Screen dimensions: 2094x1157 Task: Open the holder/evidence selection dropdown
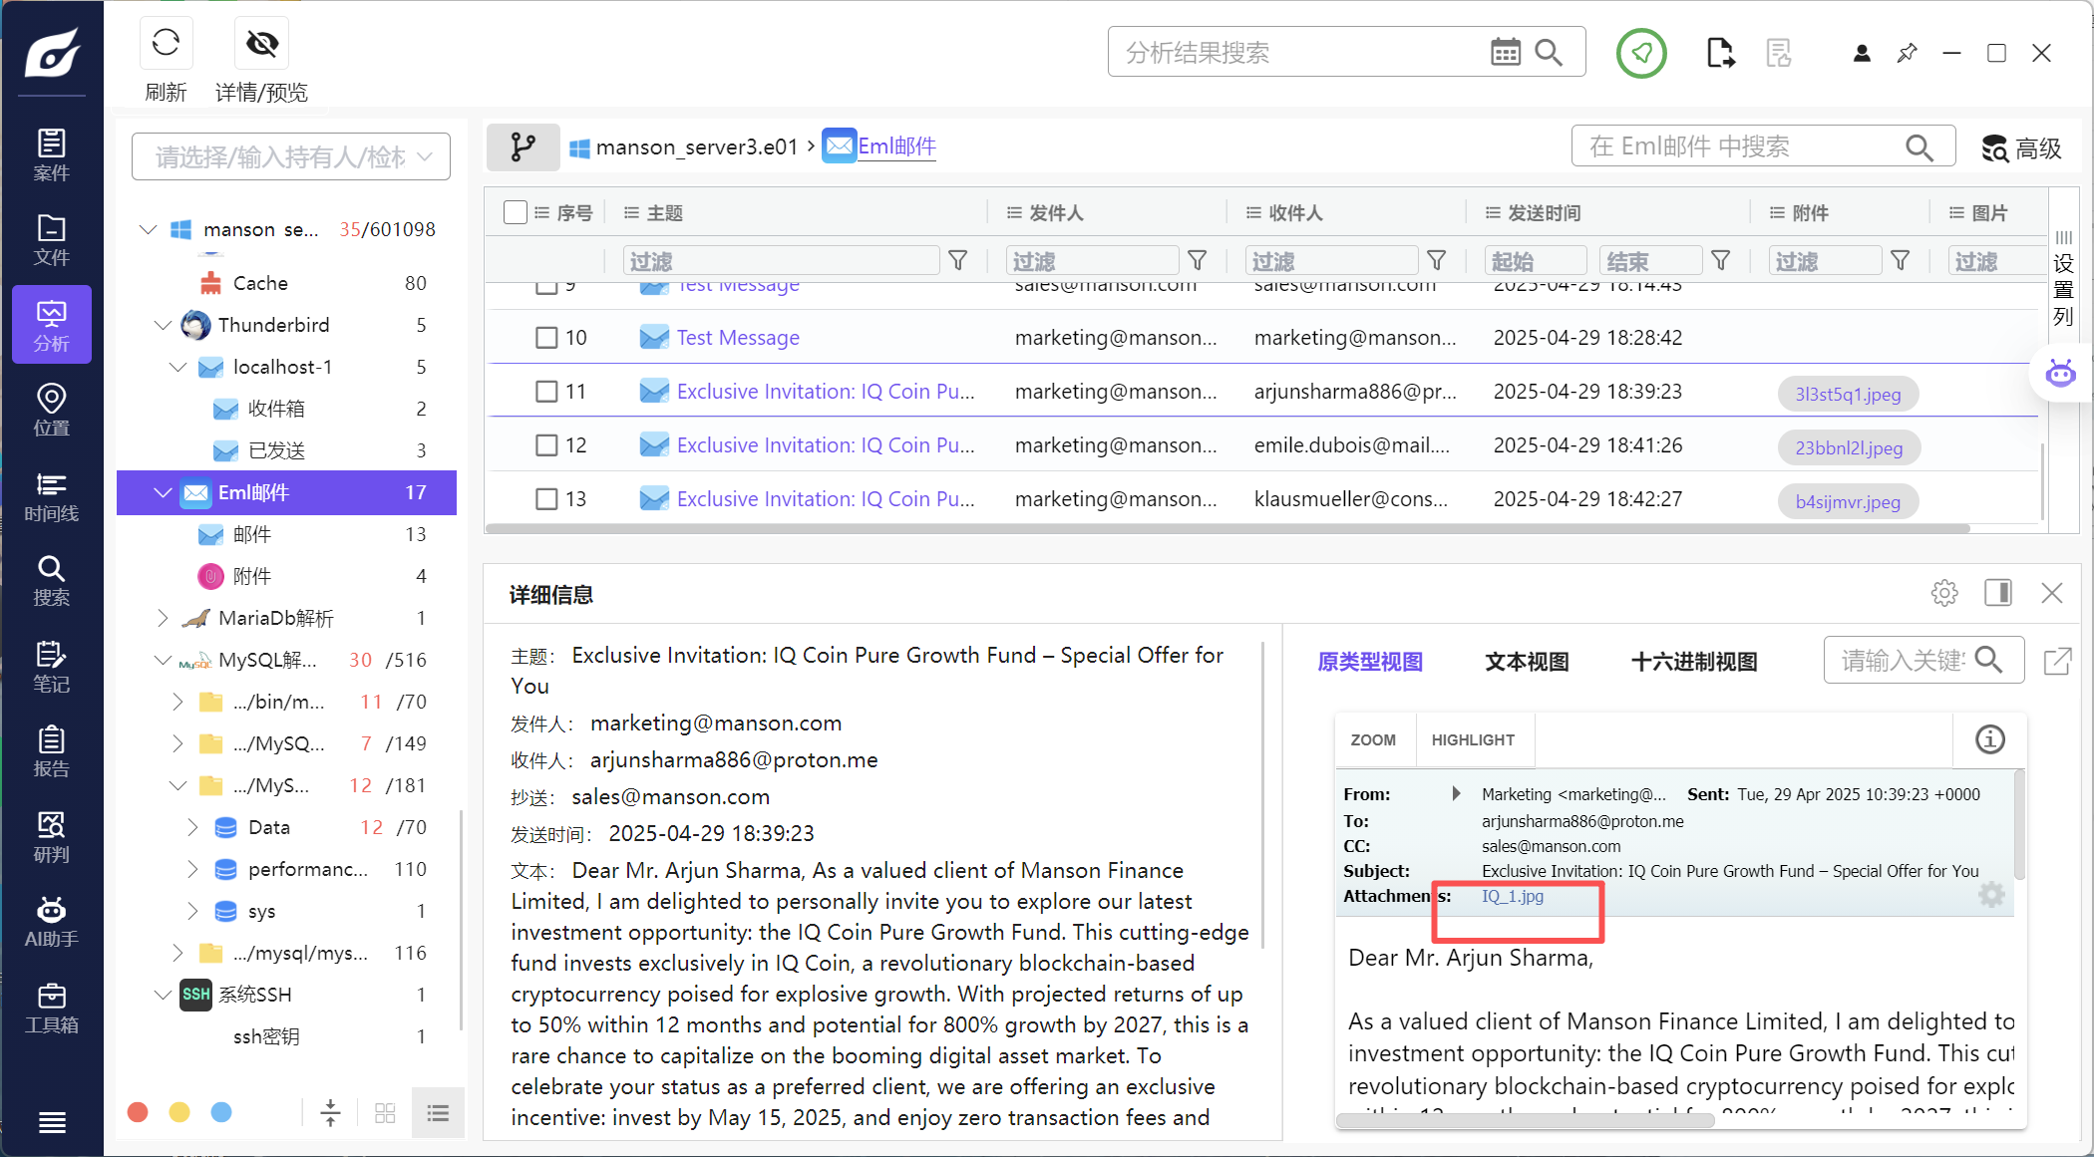[x=290, y=156]
